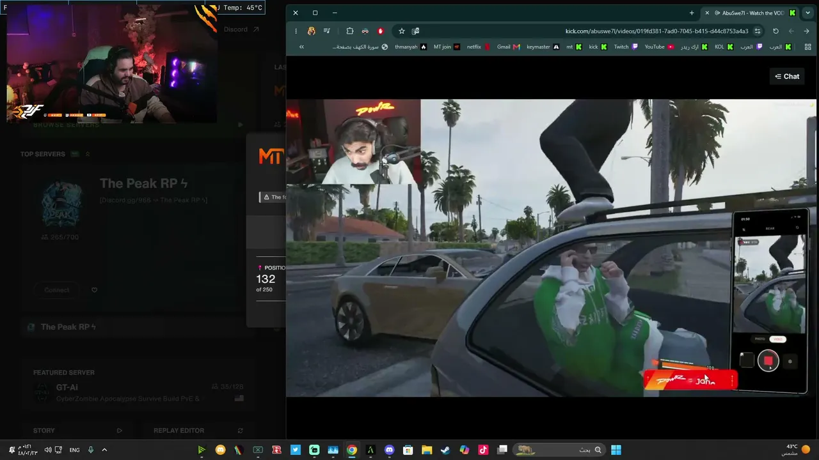Open File Explorer from the taskbar
Viewport: 819px width, 460px height.
[427, 450]
